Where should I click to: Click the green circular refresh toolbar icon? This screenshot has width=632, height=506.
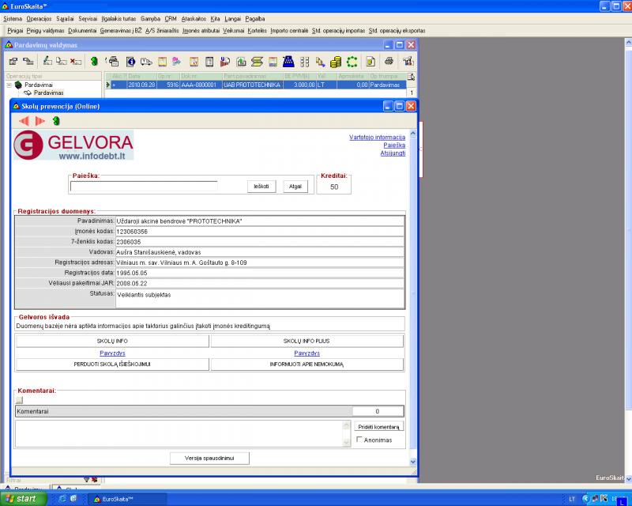click(x=352, y=61)
